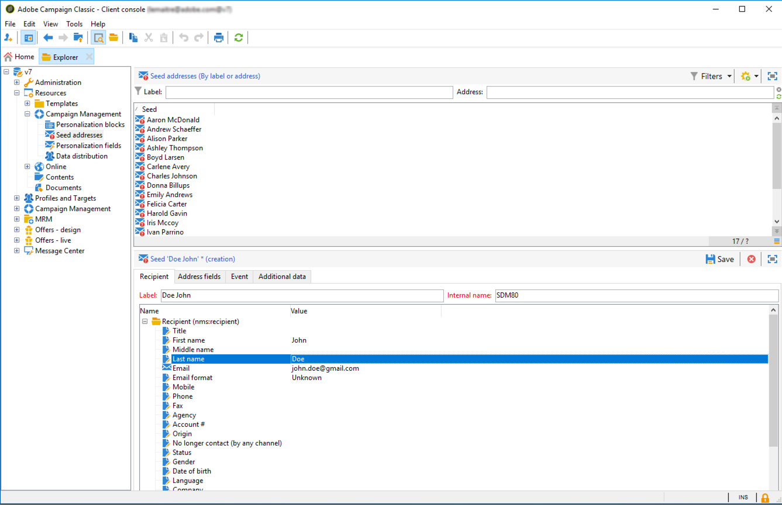This screenshot has width=782, height=507.
Task: Apply the filter with the small green refresh icon
Action: click(x=778, y=96)
